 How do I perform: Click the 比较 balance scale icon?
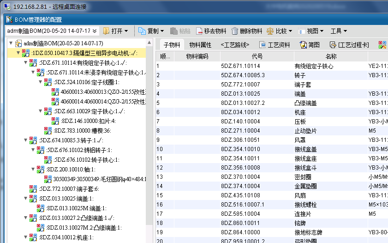(x=270, y=31)
